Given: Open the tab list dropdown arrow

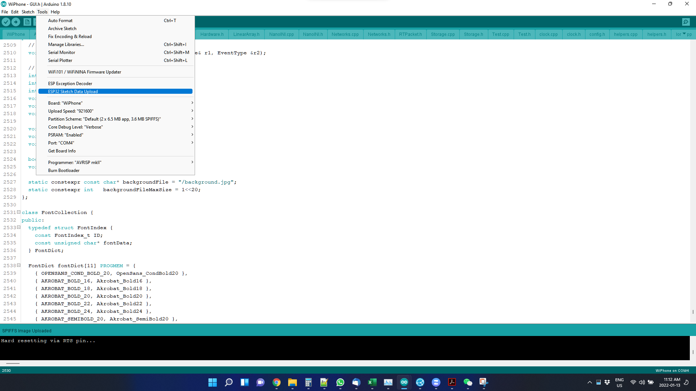Looking at the screenshot, I should [x=684, y=34].
